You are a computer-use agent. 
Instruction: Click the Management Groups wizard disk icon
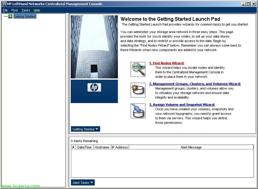pyautogui.click(x=138, y=90)
